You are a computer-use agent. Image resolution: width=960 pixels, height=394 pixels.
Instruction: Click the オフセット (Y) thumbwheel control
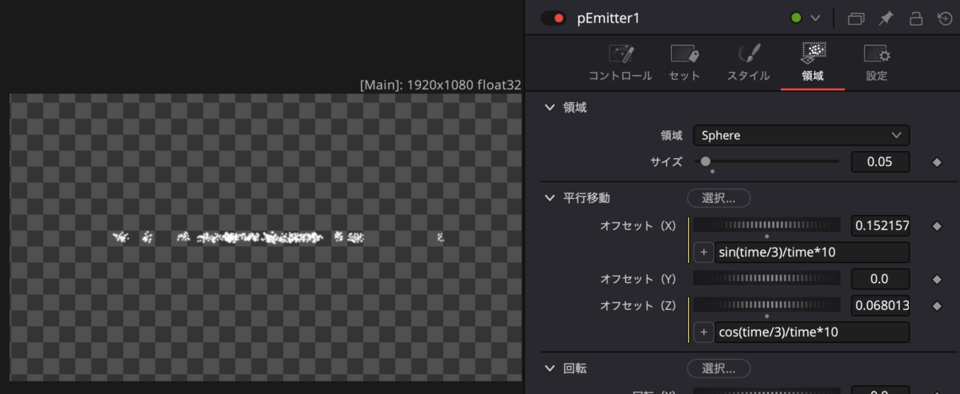[766, 279]
